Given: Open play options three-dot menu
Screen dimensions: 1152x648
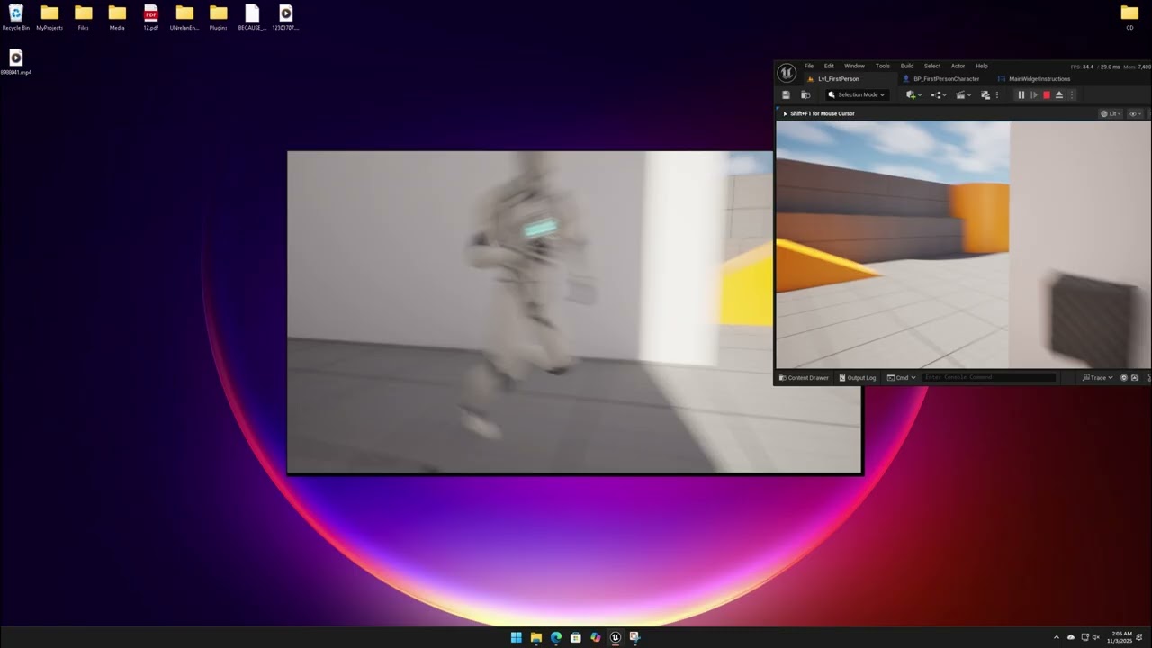Looking at the screenshot, I should point(1071,94).
